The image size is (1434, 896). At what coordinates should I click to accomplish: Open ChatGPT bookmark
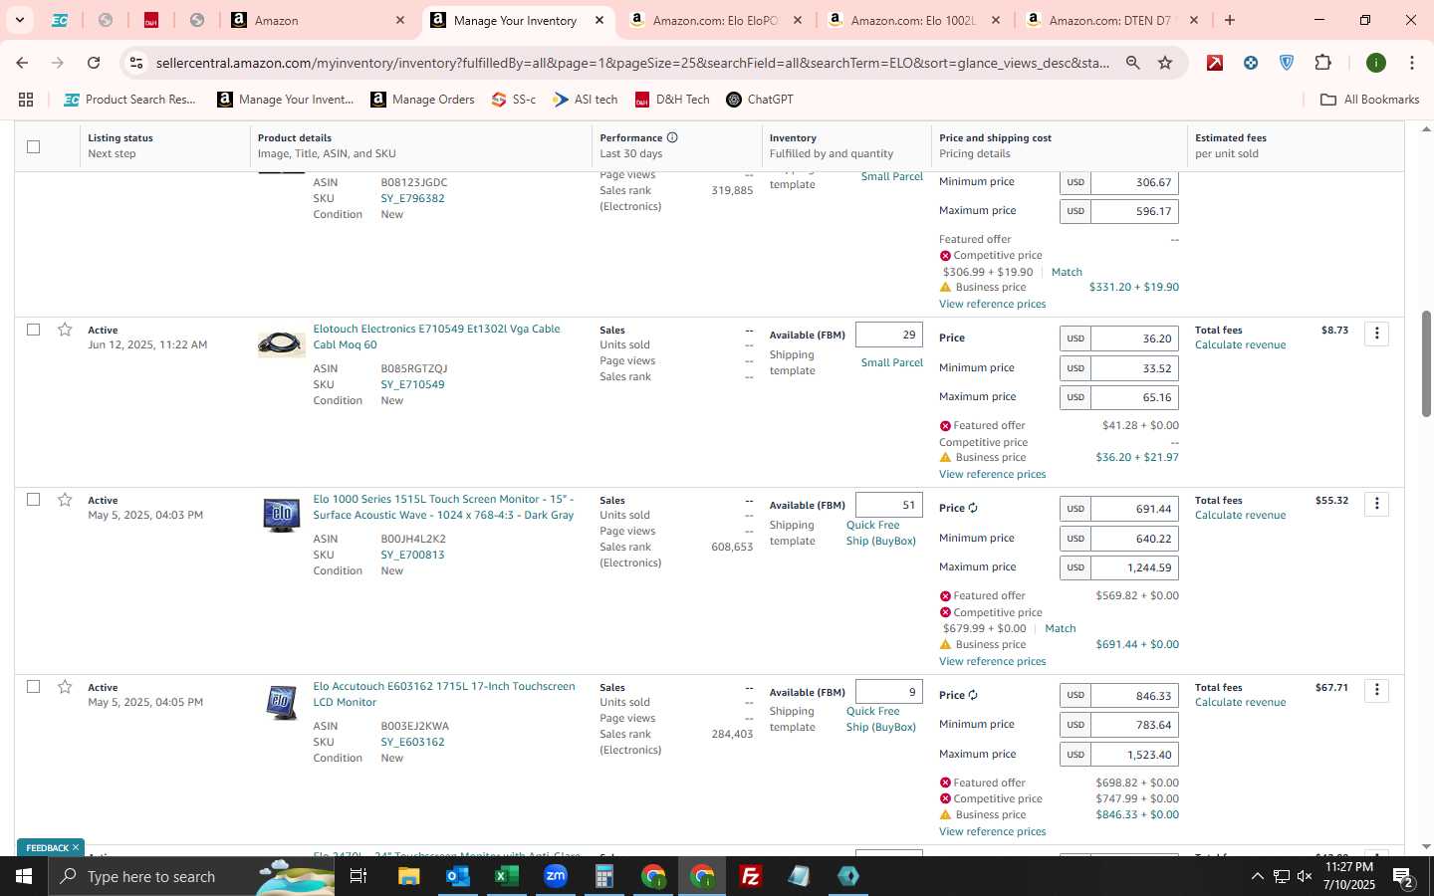tap(760, 100)
